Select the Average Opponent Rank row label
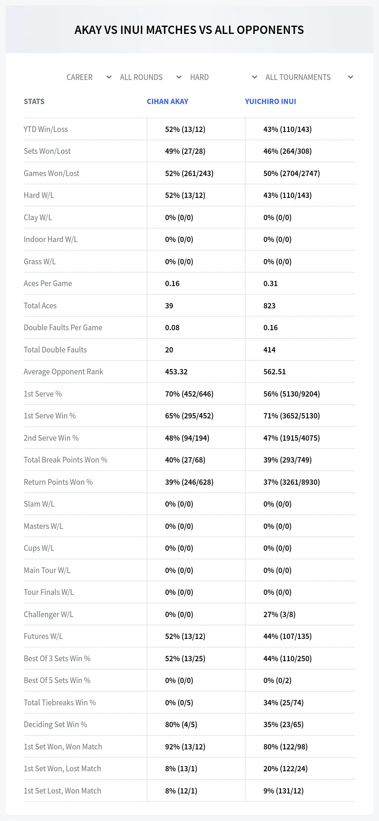The height and width of the screenshot is (821, 379). point(63,372)
